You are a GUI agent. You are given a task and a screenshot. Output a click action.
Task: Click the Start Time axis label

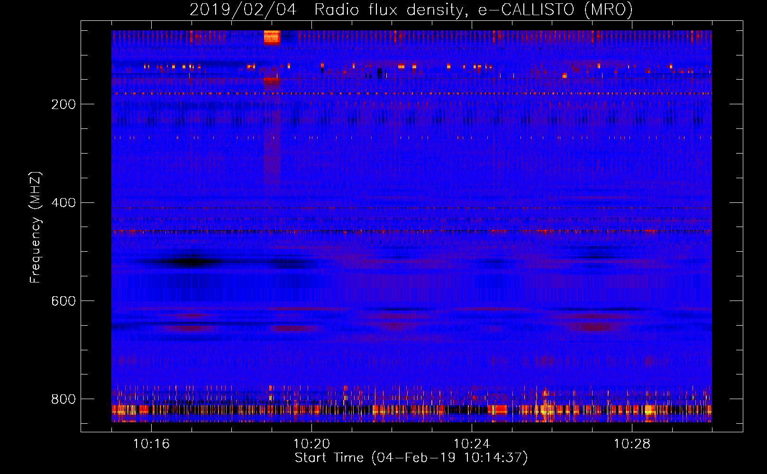411,458
